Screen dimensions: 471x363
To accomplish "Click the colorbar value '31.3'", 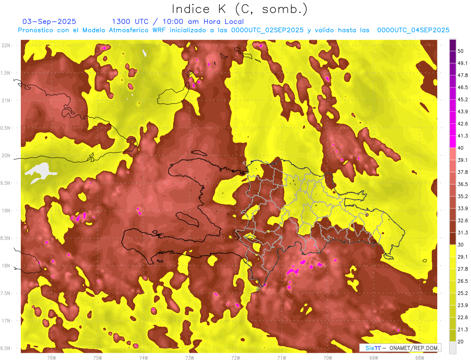I will click(462, 233).
